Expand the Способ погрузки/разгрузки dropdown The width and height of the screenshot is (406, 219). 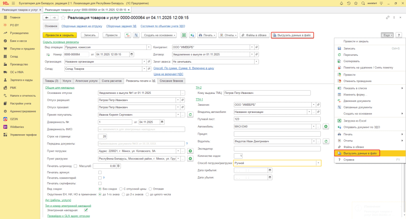point(318,163)
